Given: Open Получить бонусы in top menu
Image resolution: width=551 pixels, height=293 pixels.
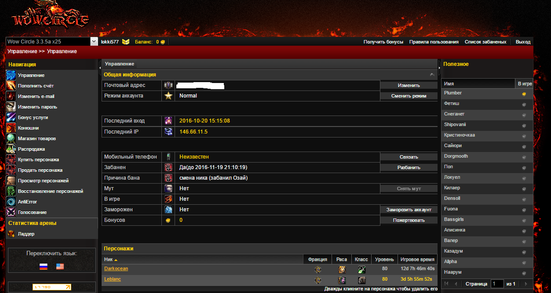Looking at the screenshot, I should (383, 42).
